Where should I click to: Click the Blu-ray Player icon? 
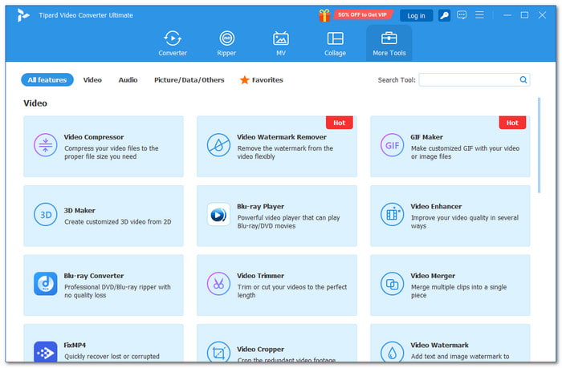coord(218,214)
